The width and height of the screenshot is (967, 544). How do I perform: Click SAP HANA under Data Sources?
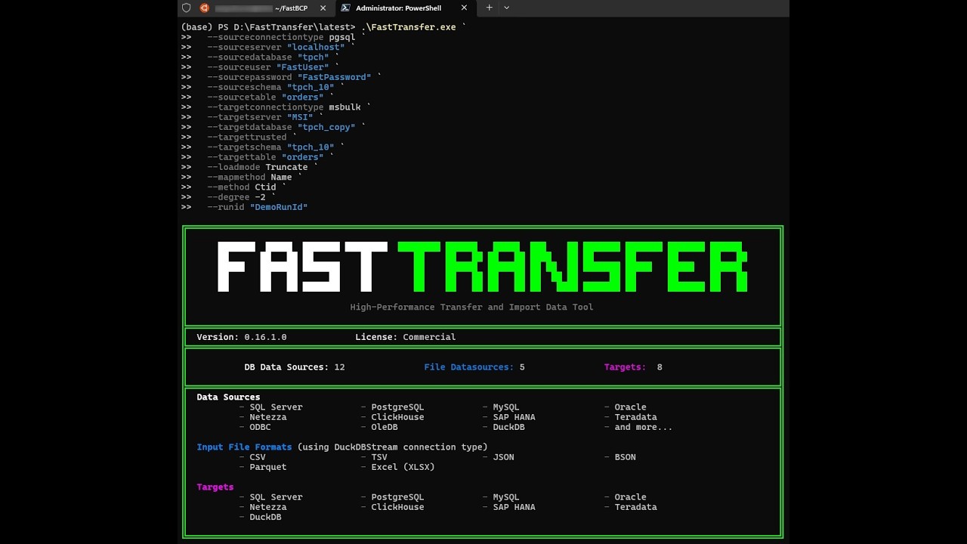pos(514,417)
